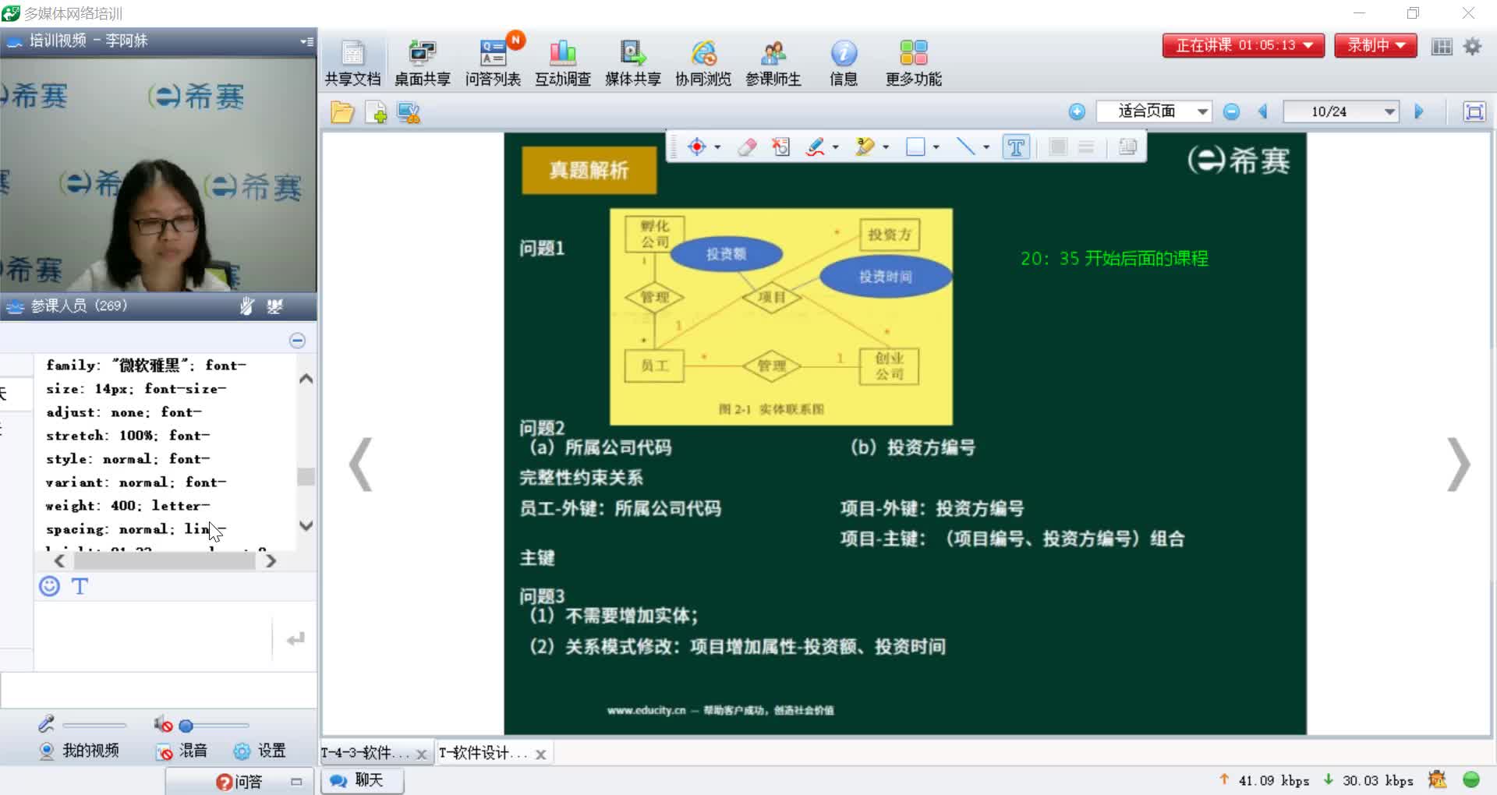The height and width of the screenshot is (795, 1497).
Task: Click the add new document icon
Action: 376,112
